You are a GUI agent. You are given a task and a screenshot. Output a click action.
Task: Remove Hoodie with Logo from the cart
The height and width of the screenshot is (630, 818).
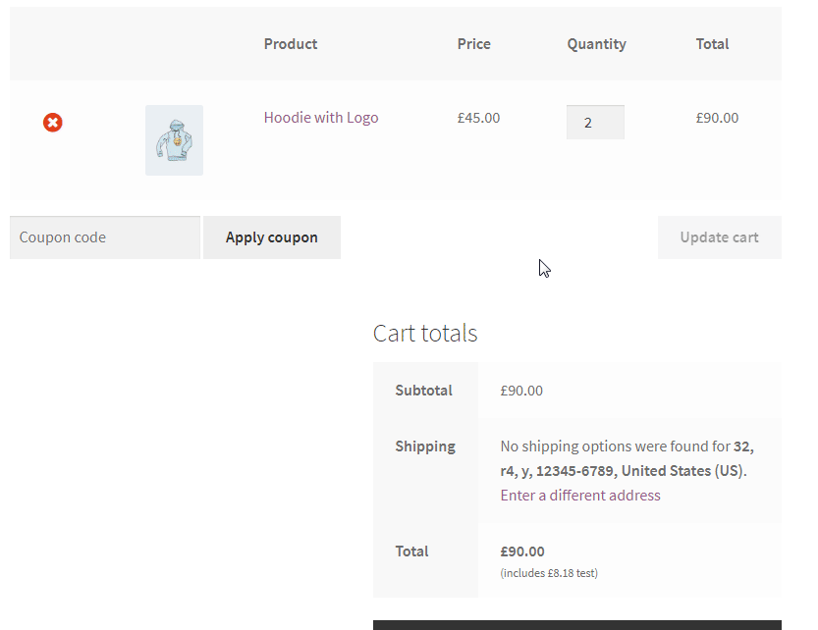click(x=52, y=122)
